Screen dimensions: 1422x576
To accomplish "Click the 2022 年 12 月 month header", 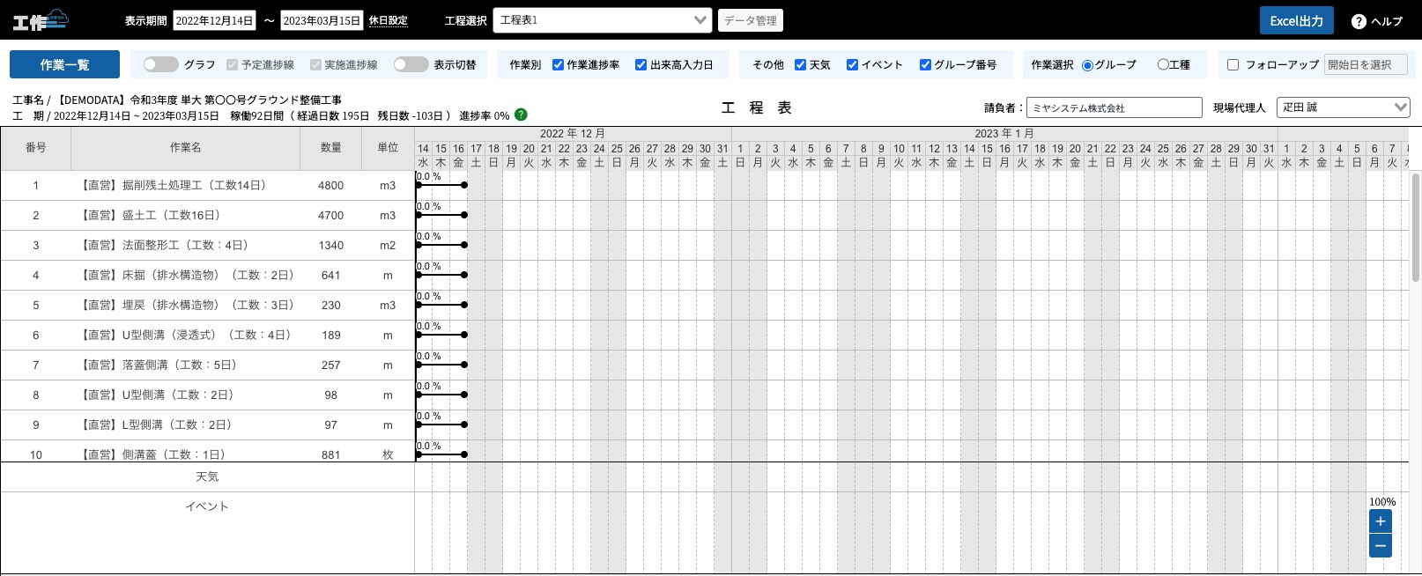I will (x=573, y=134).
